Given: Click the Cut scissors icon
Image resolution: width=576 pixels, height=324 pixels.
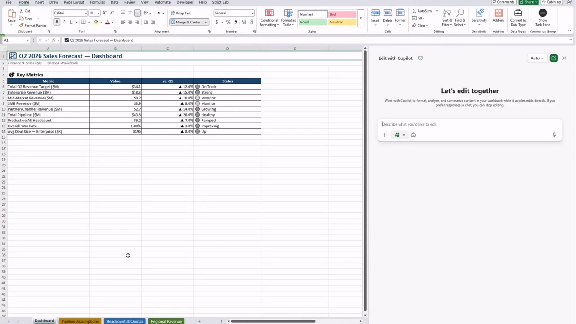Looking at the screenshot, I should coord(22,11).
